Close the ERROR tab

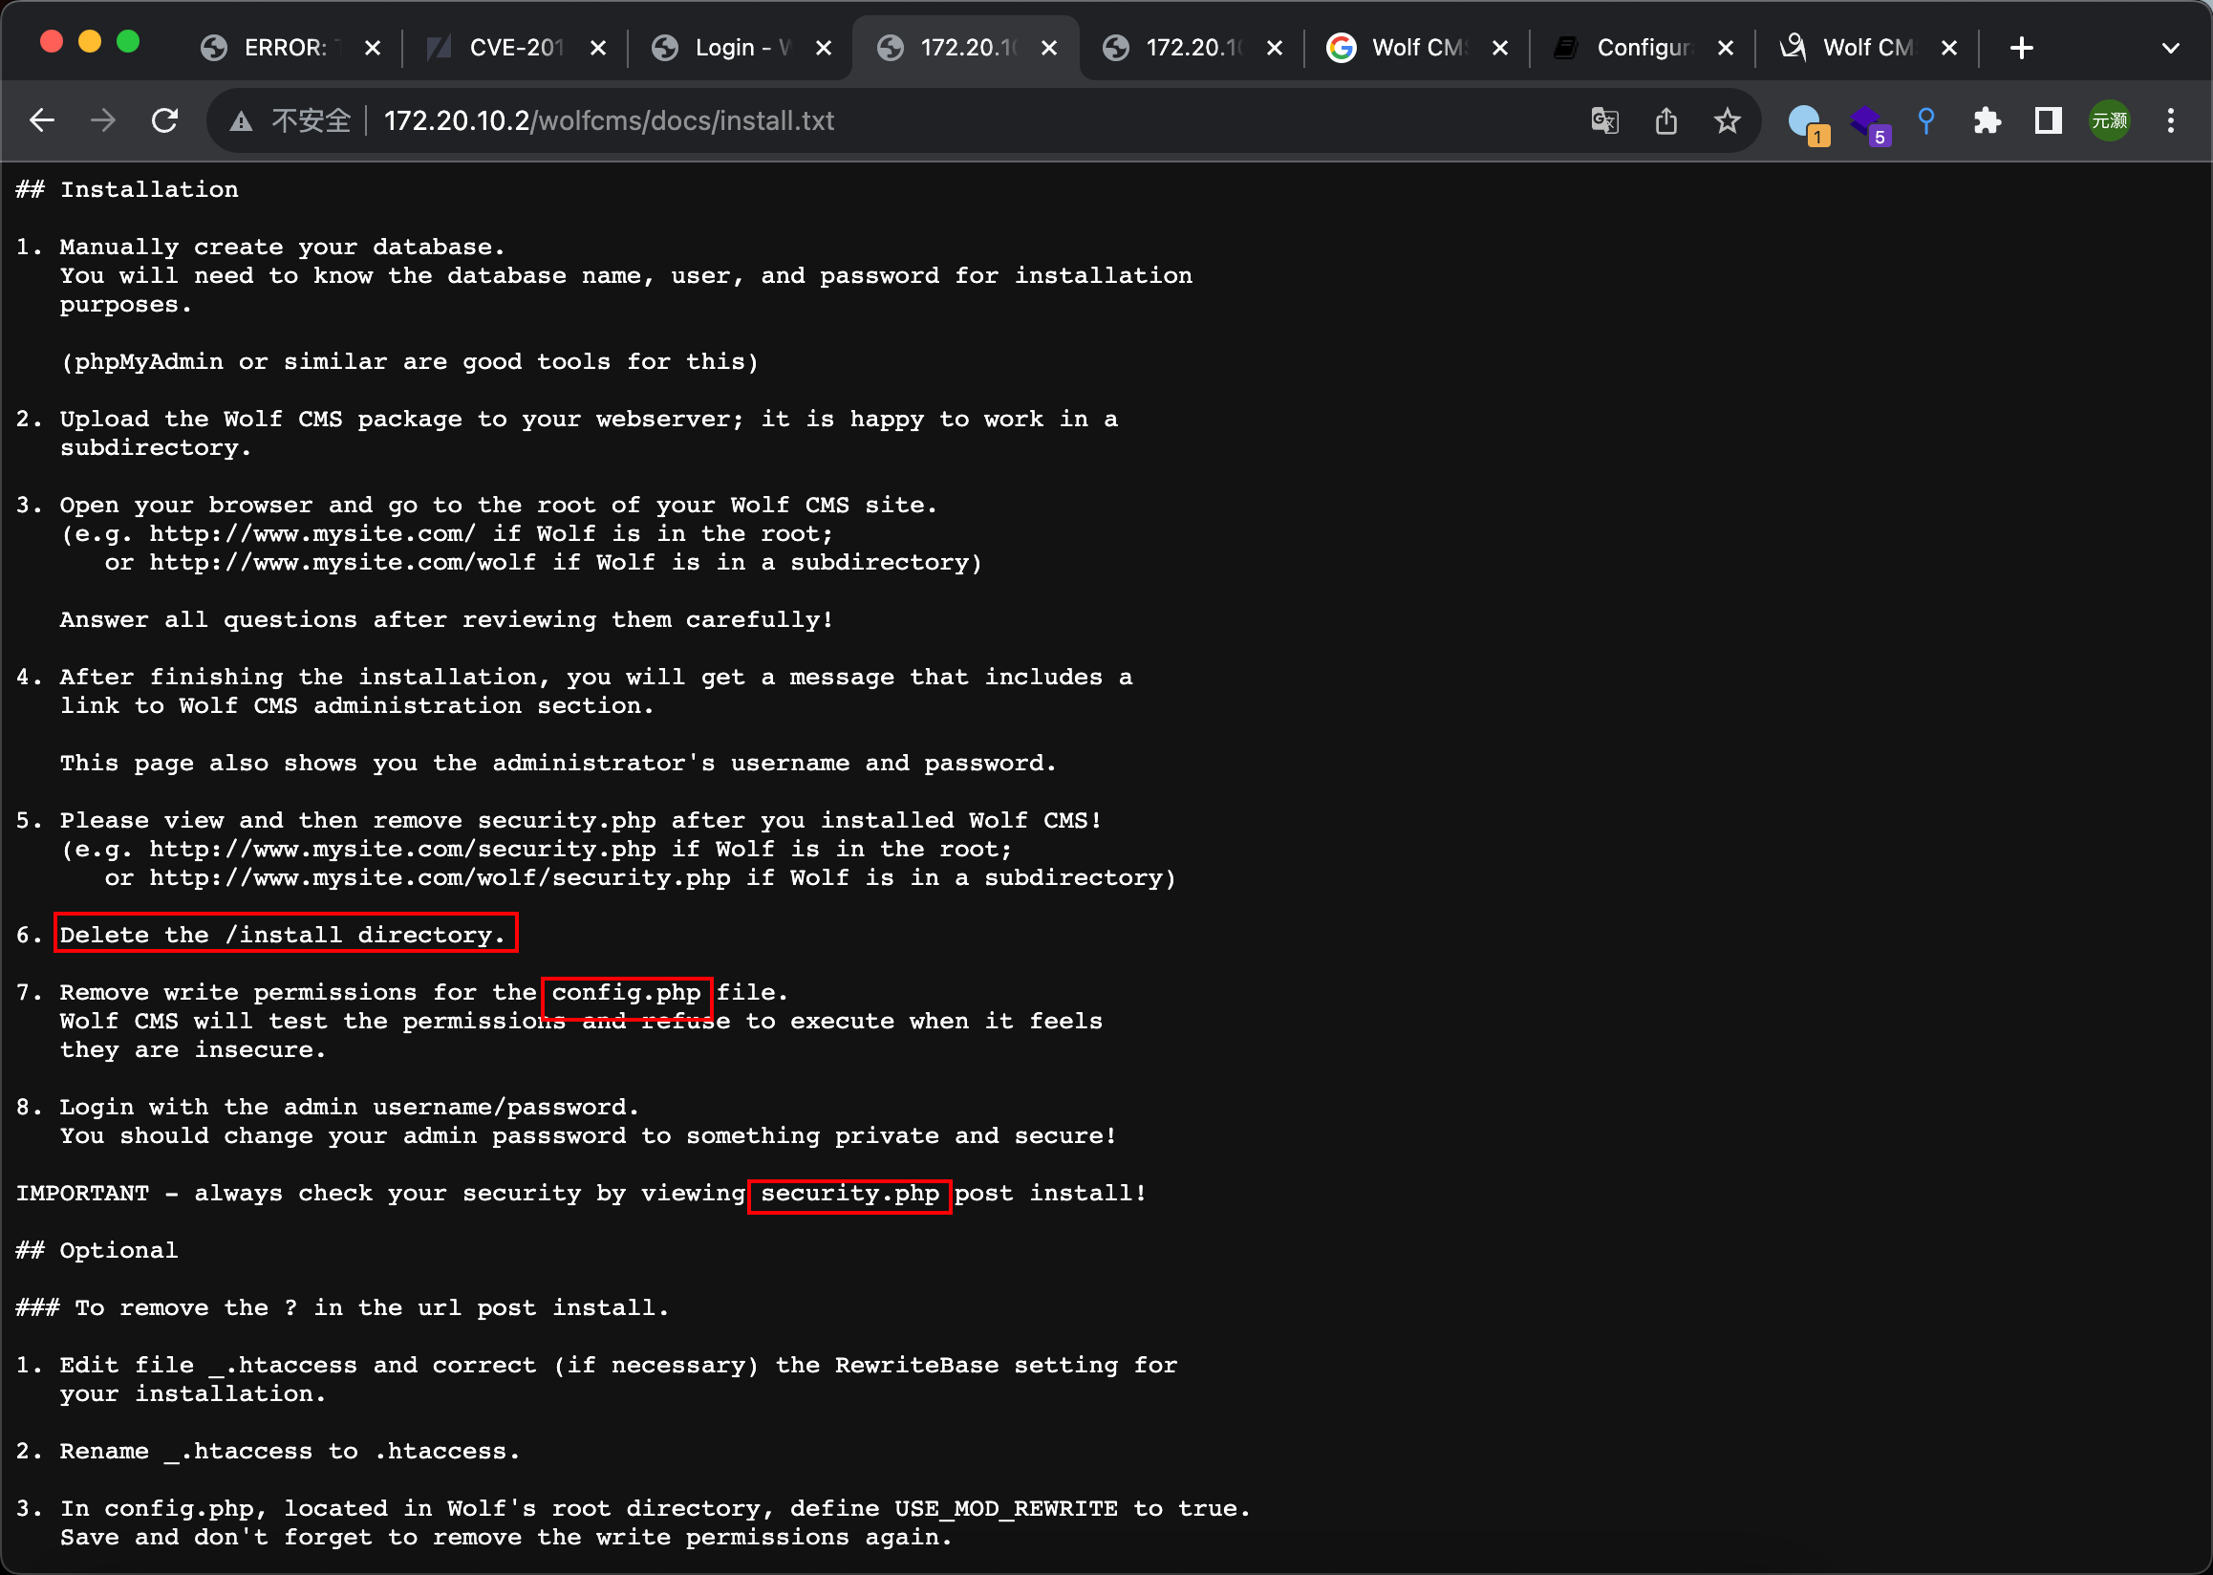tap(373, 48)
